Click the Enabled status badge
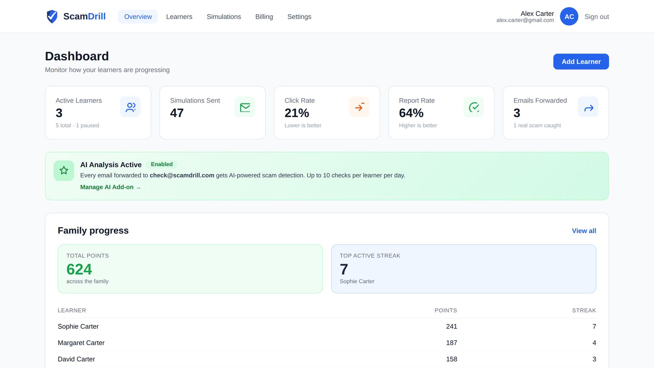Image resolution: width=654 pixels, height=368 pixels. (162, 164)
